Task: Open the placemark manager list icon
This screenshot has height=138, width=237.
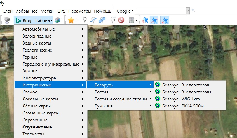Action: pos(113,20)
